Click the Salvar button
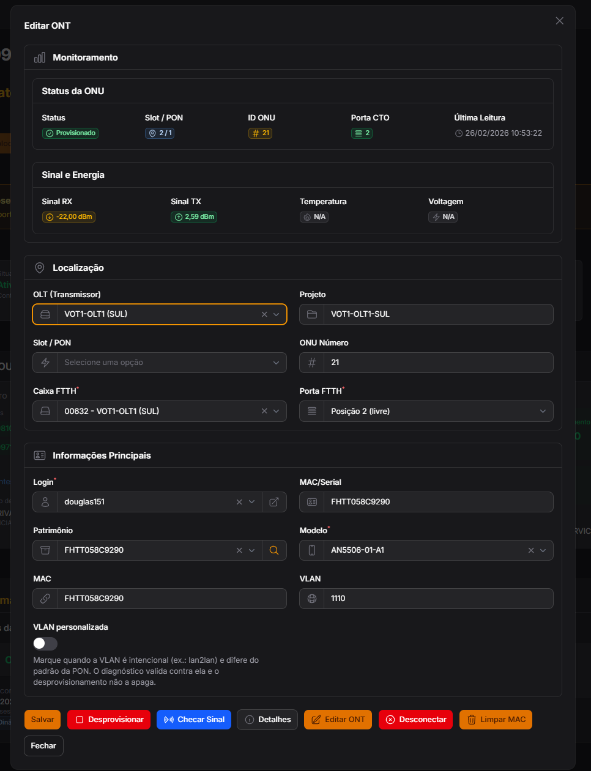This screenshot has height=771, width=591. pos(42,720)
